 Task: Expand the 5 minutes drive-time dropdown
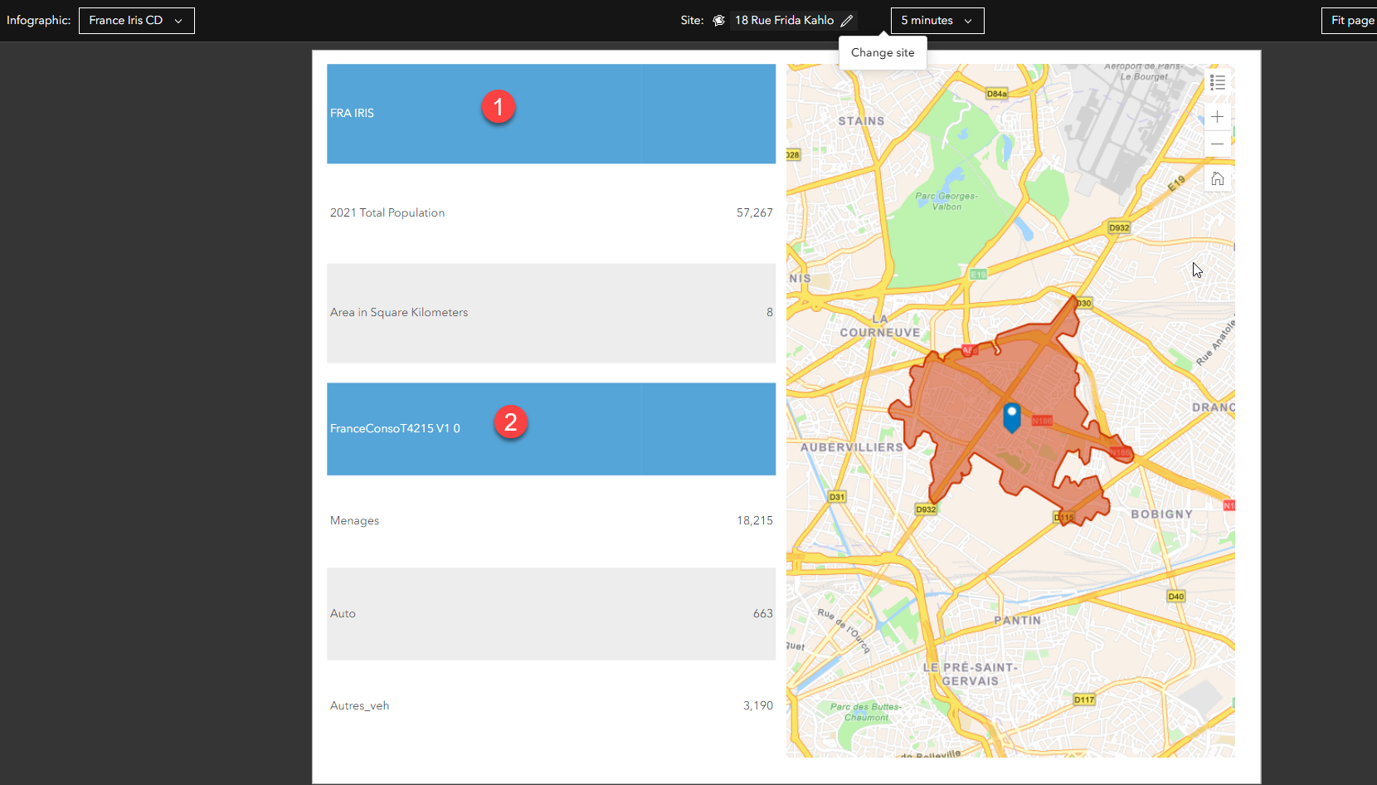click(936, 20)
